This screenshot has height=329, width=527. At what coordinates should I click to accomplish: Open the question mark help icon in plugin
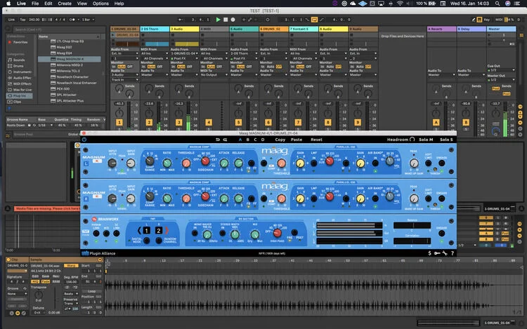453,253
